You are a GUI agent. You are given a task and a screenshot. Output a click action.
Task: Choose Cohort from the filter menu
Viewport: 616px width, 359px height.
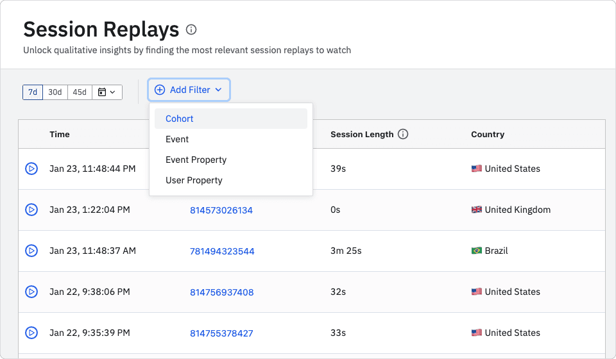click(x=180, y=119)
